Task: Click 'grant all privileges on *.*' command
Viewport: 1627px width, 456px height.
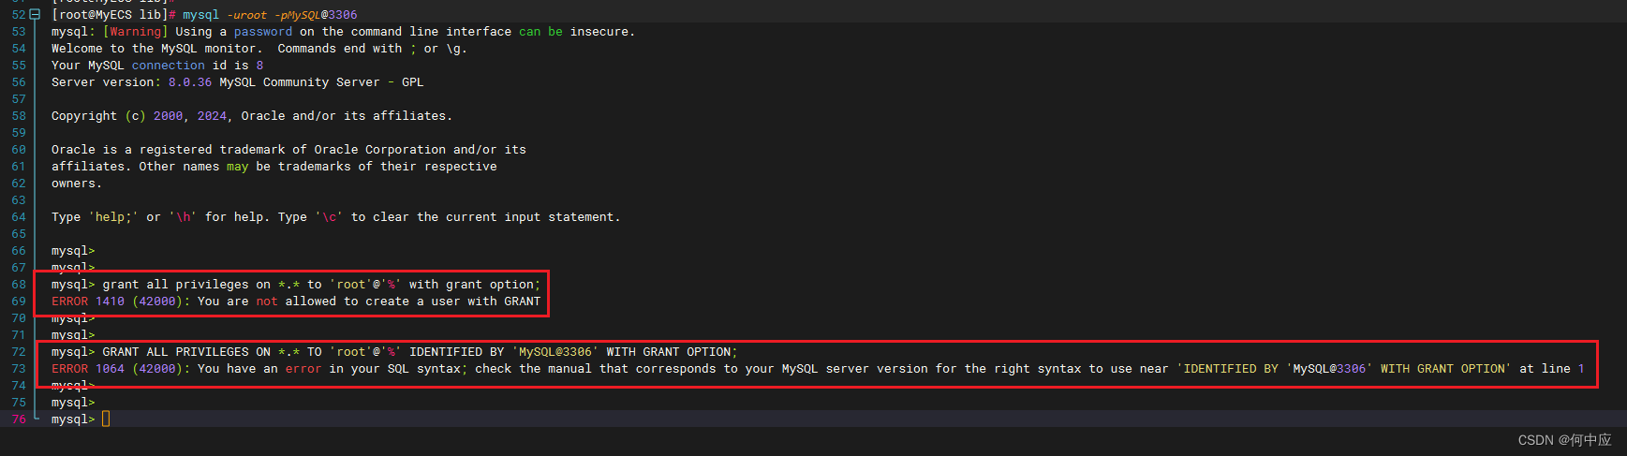Action: tap(321, 285)
